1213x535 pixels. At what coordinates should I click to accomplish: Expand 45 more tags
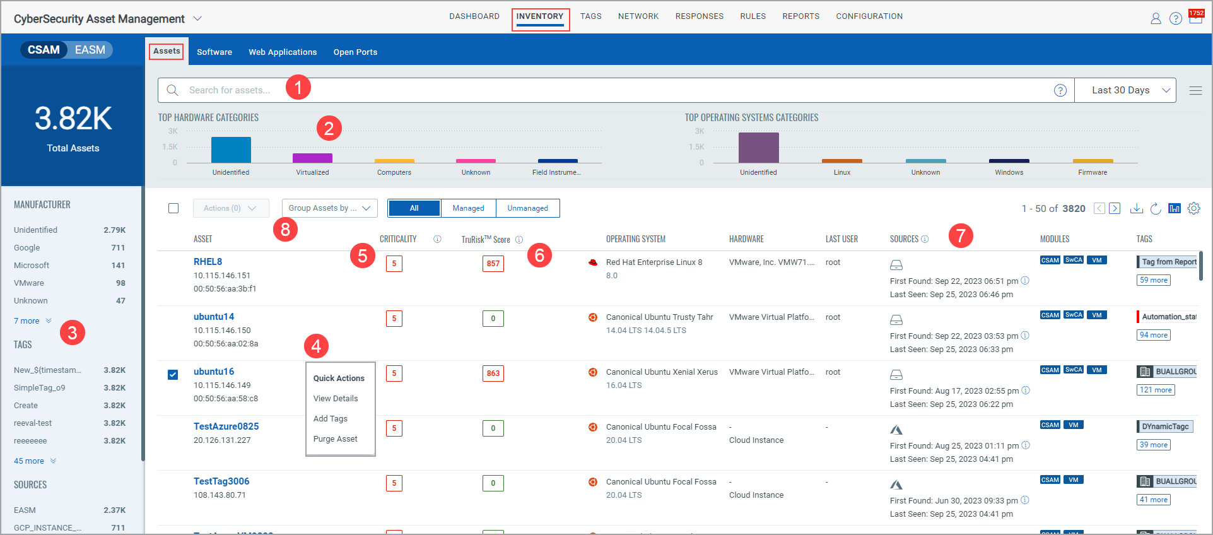35,461
